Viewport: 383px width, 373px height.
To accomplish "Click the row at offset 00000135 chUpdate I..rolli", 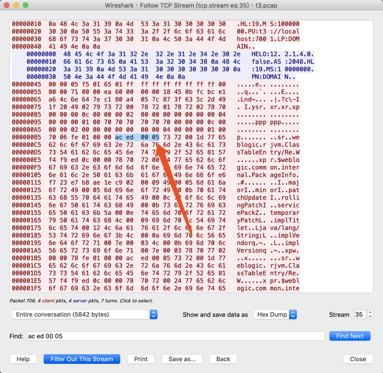I will tap(156, 197).
